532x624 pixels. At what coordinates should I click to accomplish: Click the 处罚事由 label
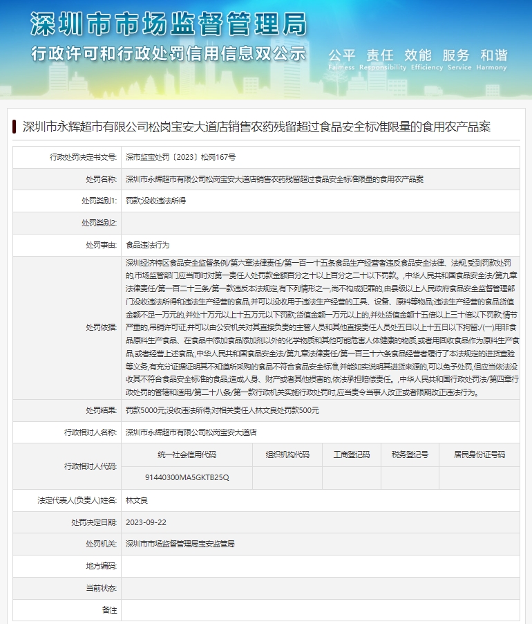tap(102, 245)
